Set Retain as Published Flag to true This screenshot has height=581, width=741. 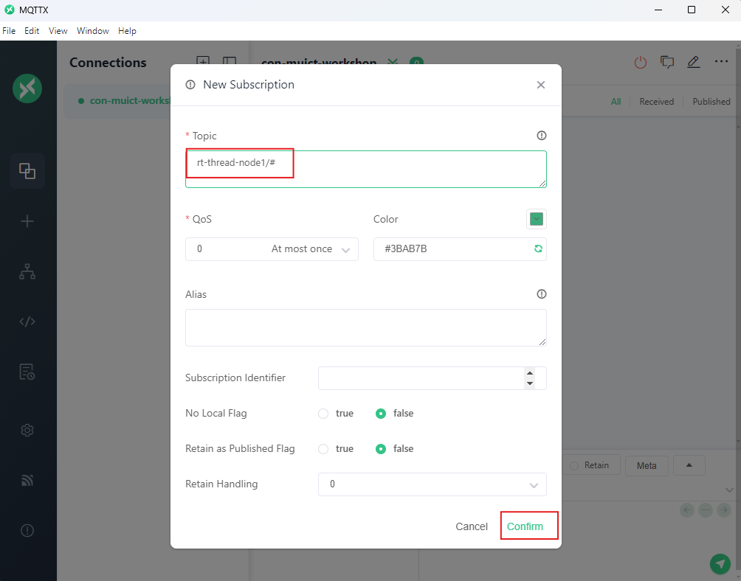323,449
